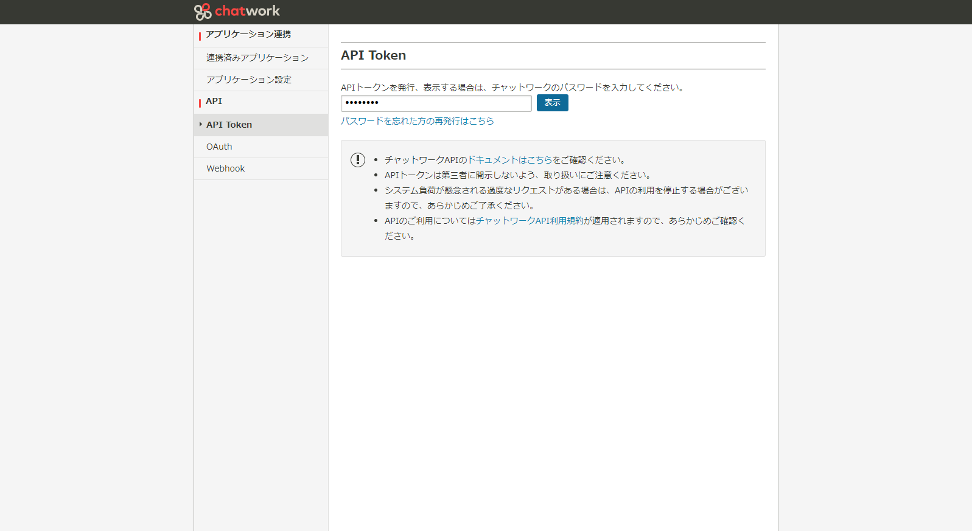Click the exclamation notice icon

pyautogui.click(x=358, y=160)
